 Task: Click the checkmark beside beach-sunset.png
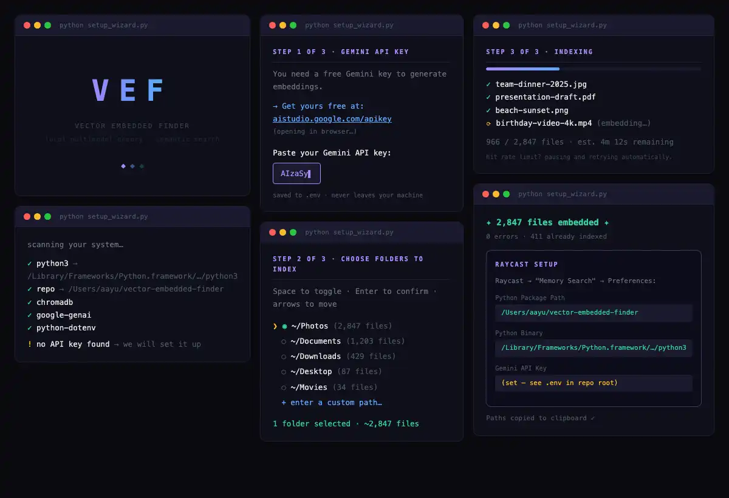coord(488,111)
